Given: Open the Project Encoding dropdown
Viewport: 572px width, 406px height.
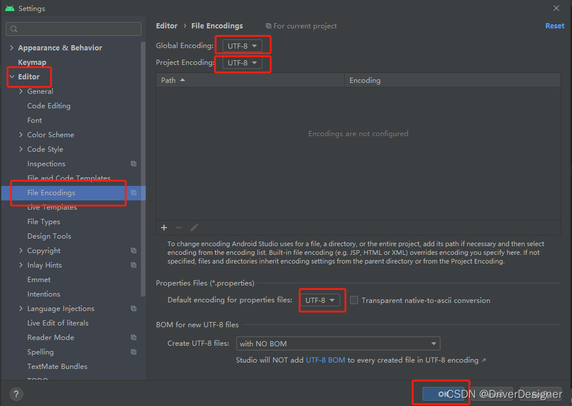Looking at the screenshot, I should [242, 63].
